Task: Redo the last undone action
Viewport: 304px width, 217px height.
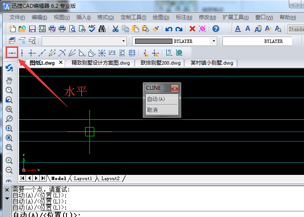Action: point(179,29)
